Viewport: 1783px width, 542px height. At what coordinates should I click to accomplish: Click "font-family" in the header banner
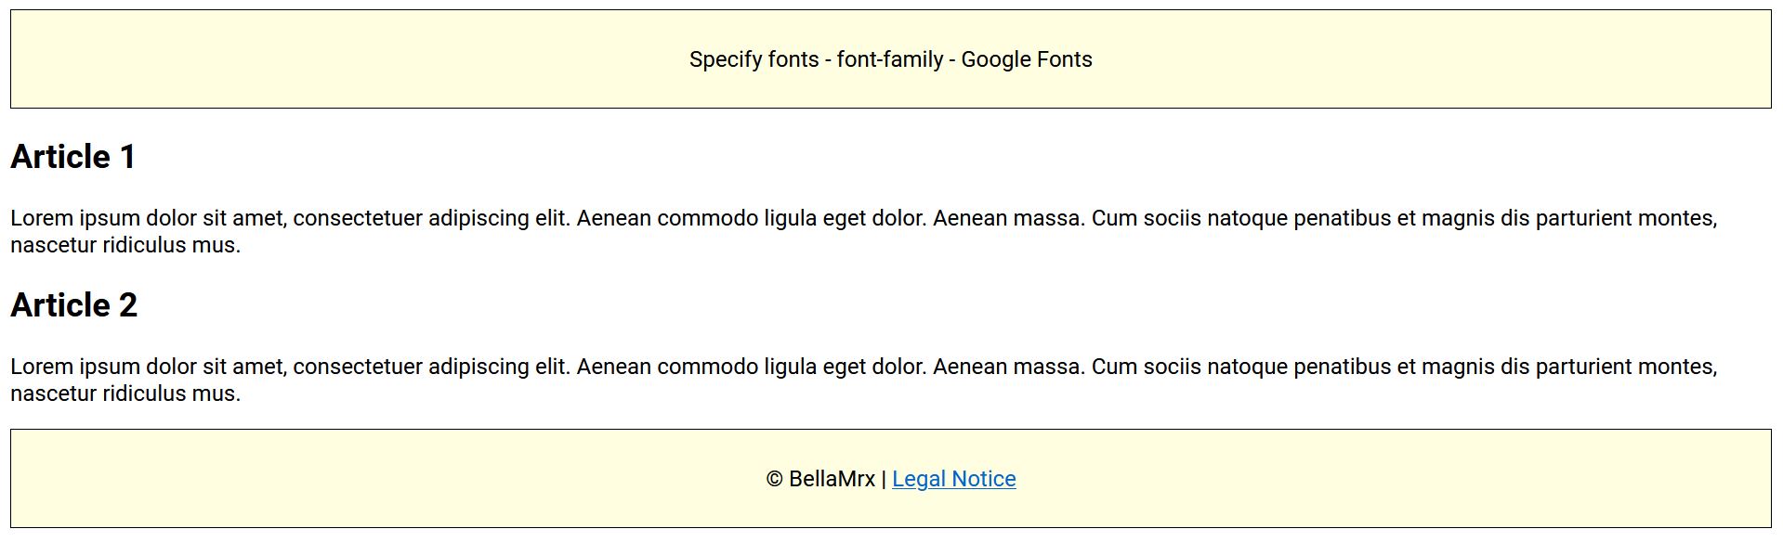(x=889, y=59)
